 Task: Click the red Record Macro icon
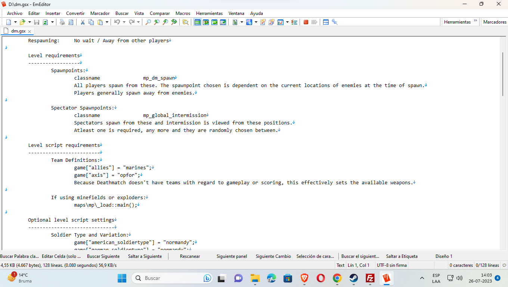point(306,22)
